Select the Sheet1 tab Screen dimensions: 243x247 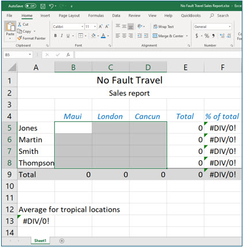40,241
